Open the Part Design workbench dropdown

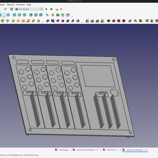tap(29, 9)
